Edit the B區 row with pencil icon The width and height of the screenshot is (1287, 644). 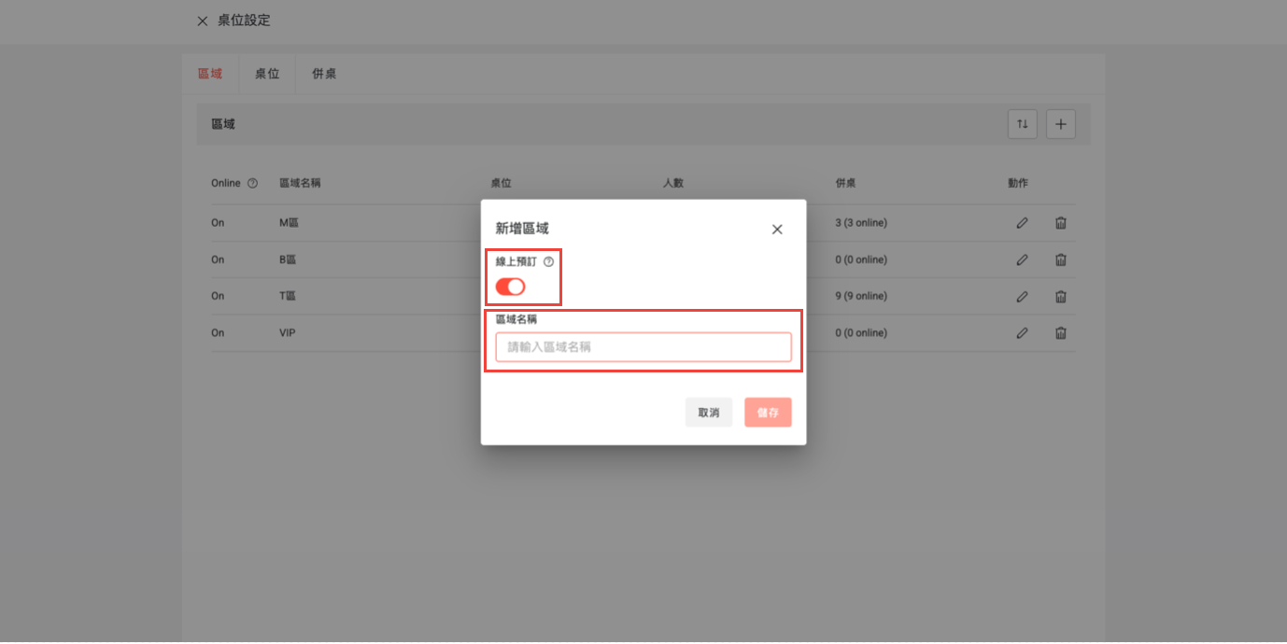1023,259
